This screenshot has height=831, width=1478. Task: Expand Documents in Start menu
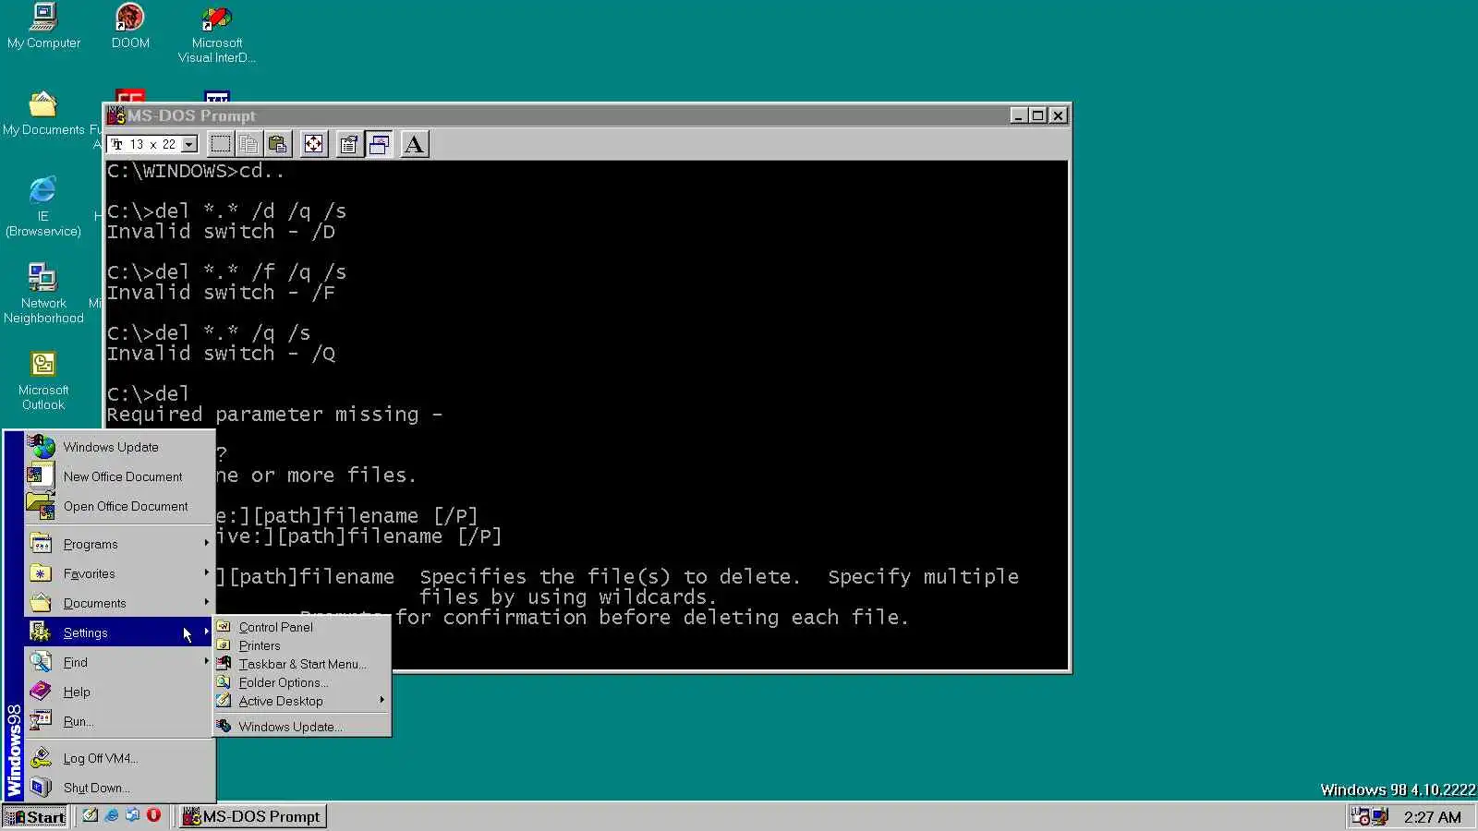click(119, 603)
